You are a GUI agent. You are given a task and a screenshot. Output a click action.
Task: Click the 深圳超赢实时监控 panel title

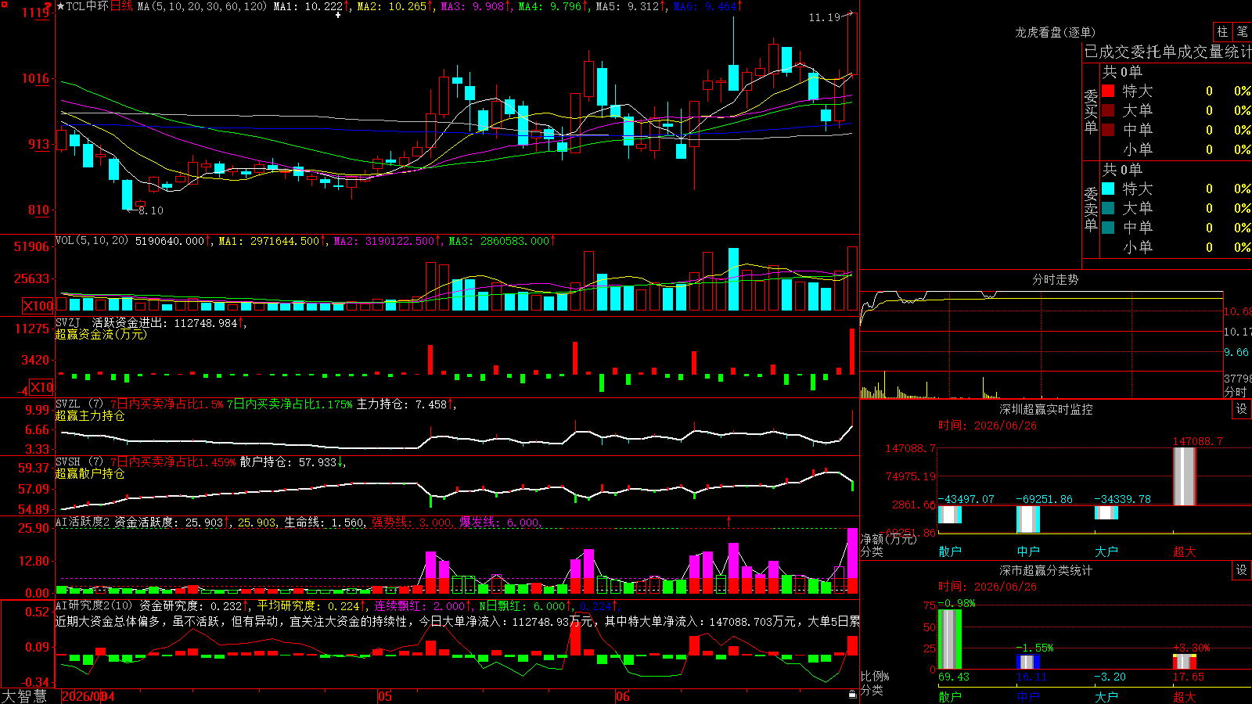pos(1046,409)
